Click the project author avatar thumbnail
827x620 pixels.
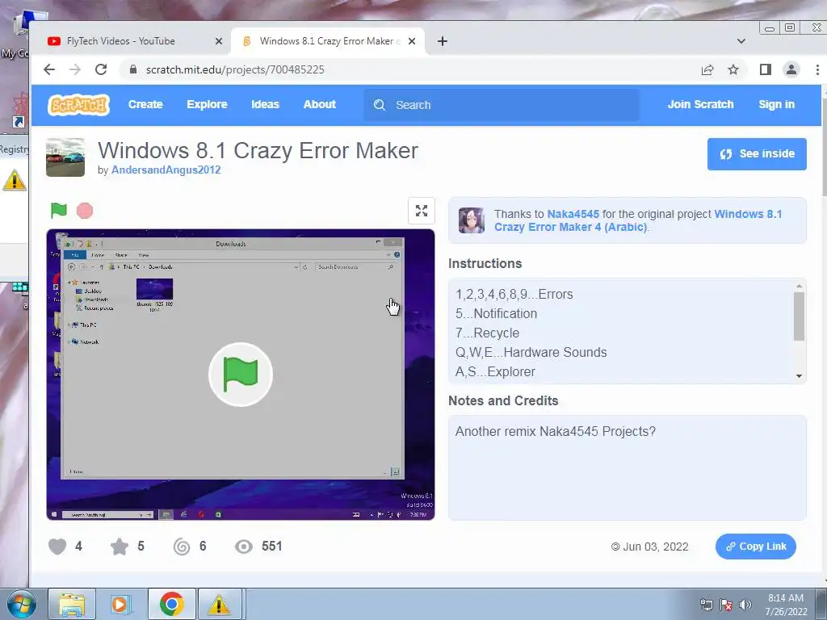click(65, 157)
